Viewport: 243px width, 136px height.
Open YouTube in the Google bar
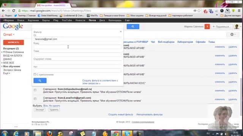[x=67, y=20]
